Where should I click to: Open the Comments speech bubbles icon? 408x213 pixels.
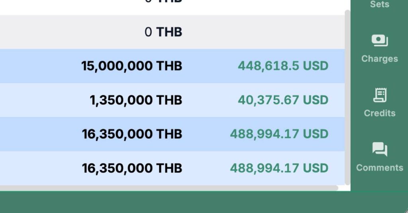coord(380,149)
